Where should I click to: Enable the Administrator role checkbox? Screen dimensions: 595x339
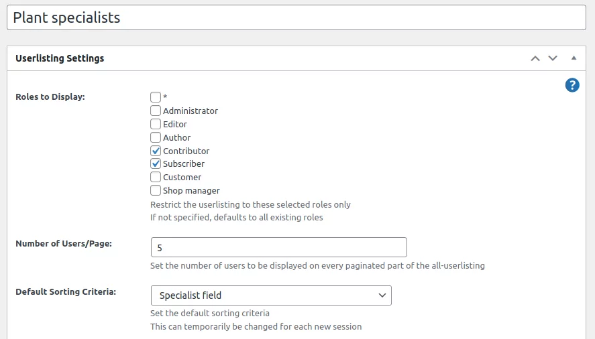pyautogui.click(x=156, y=111)
